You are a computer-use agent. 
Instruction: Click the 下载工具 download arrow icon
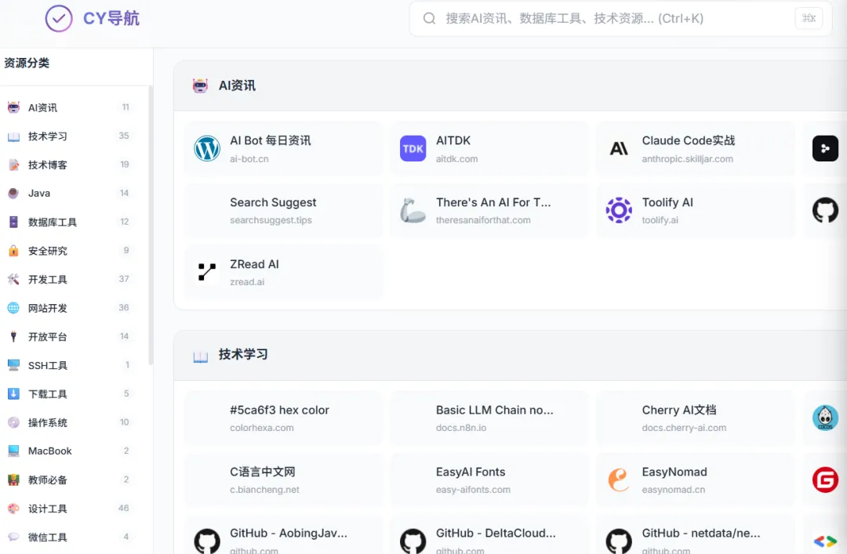tap(13, 393)
